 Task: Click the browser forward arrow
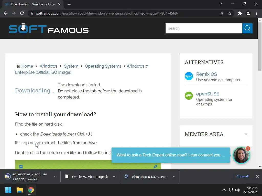pyautogui.click(x=14, y=13)
